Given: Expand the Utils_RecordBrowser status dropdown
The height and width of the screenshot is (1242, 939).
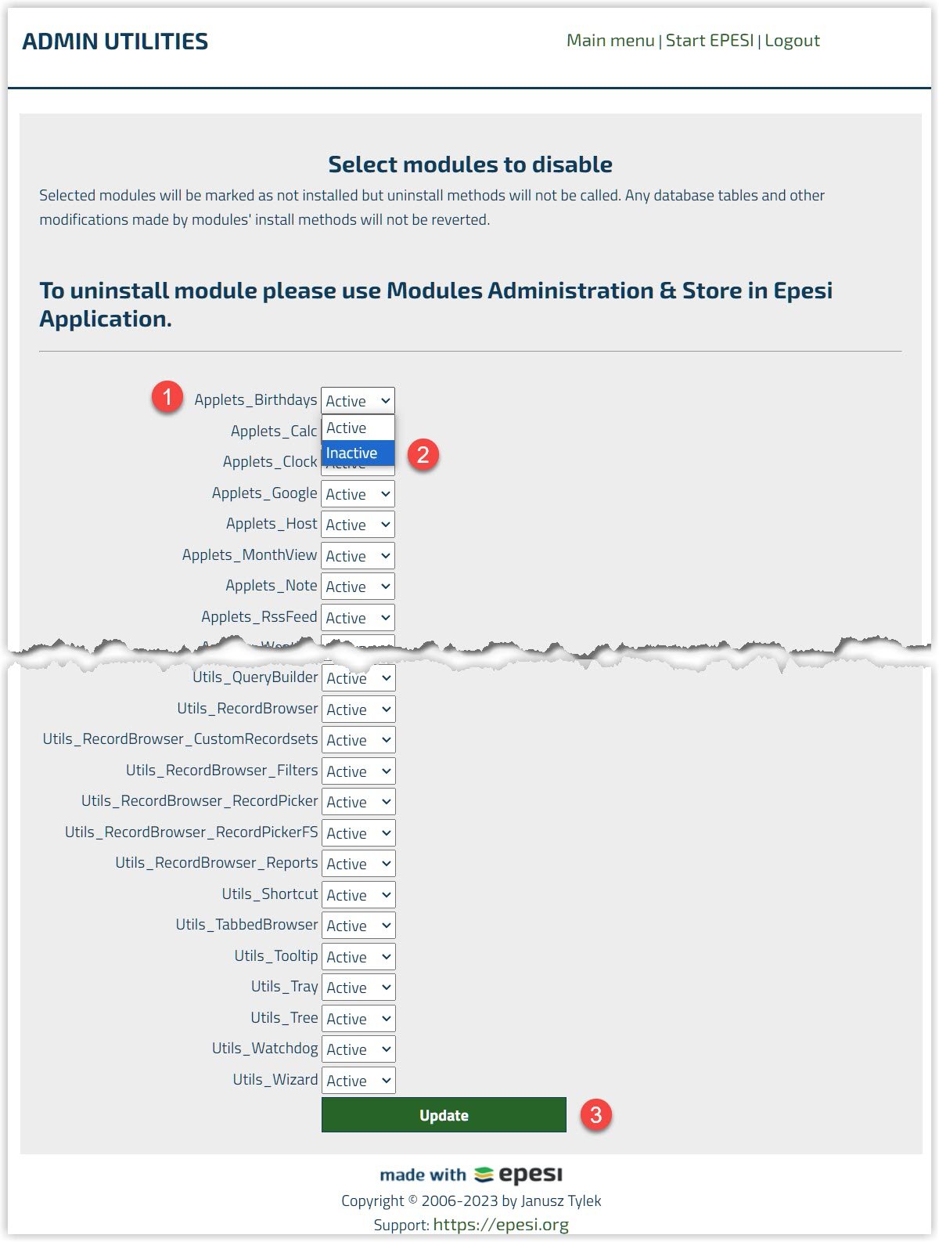Looking at the screenshot, I should 358,709.
